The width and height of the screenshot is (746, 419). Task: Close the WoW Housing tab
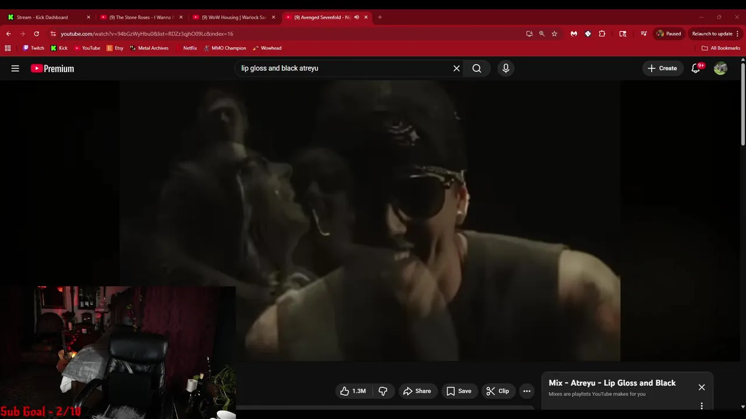coord(273,17)
